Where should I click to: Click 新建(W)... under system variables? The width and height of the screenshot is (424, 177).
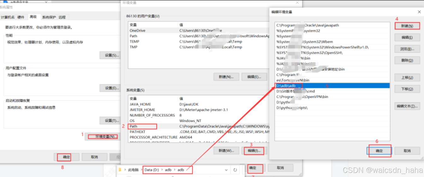pyautogui.click(x=226, y=151)
